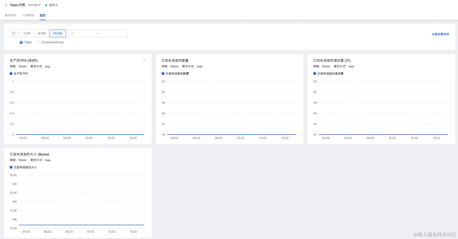Image resolution: width=458 pixels, height=239 pixels.
Task: Go back using the Topic详情 arrow
Action: (6, 5)
